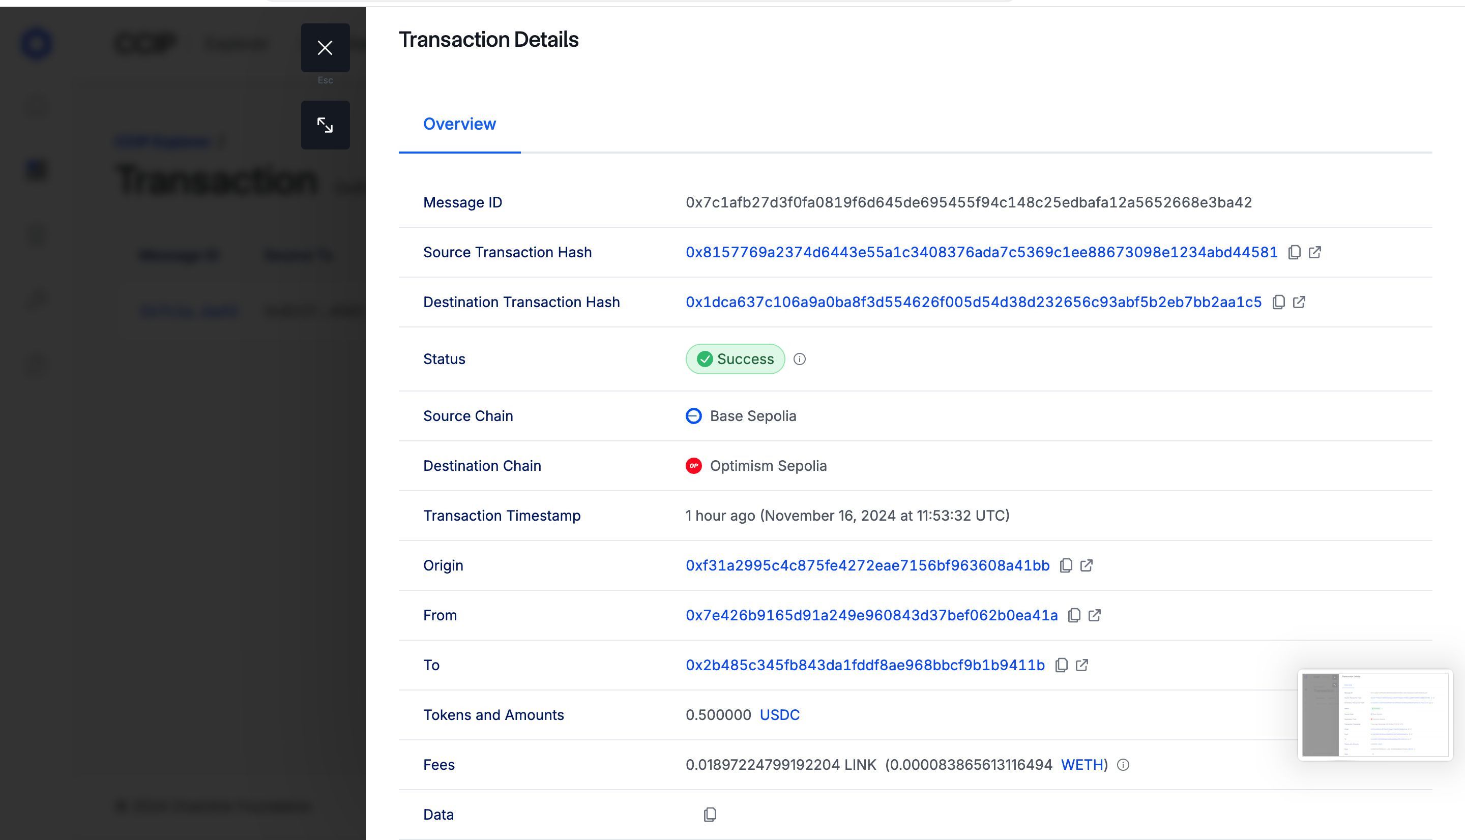Open the screenshot preview thumbnail
Viewport: 1465px width, 840px height.
click(1375, 715)
